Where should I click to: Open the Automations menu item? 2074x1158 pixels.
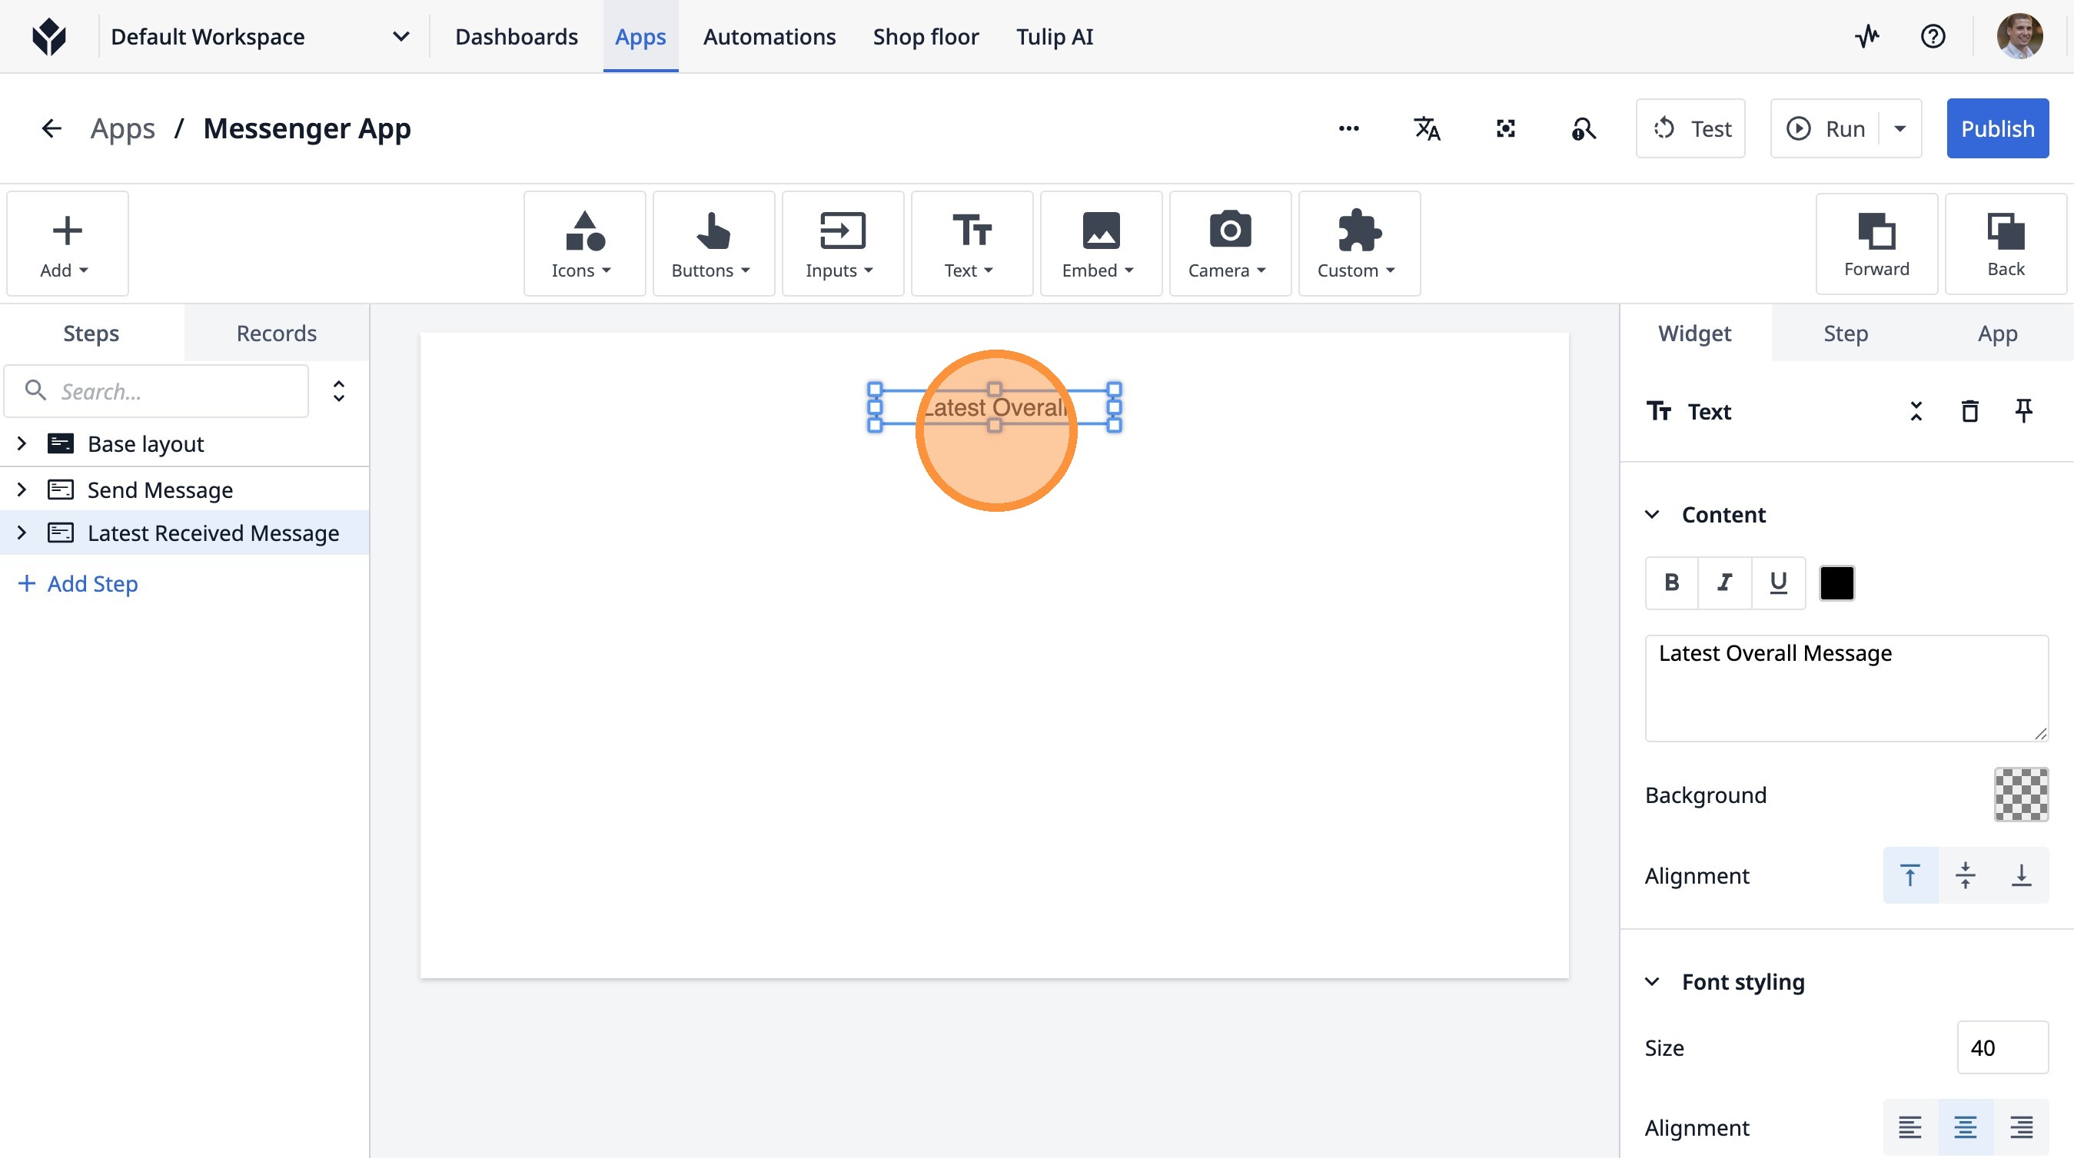[769, 37]
